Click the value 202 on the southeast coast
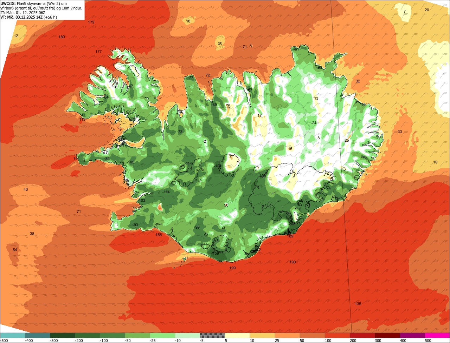Viewport: 450px width, 343px height. click(292, 224)
